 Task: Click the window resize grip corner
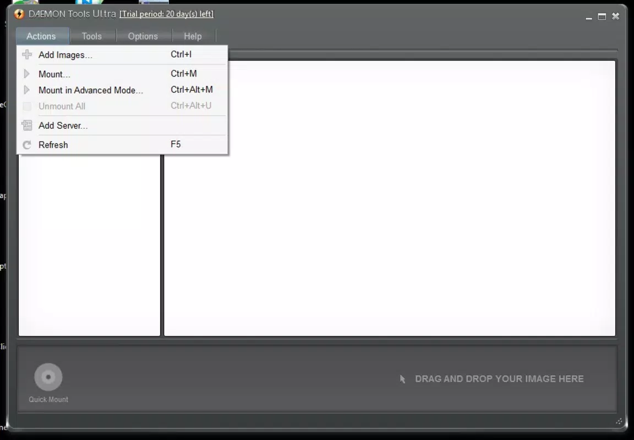tap(619, 421)
